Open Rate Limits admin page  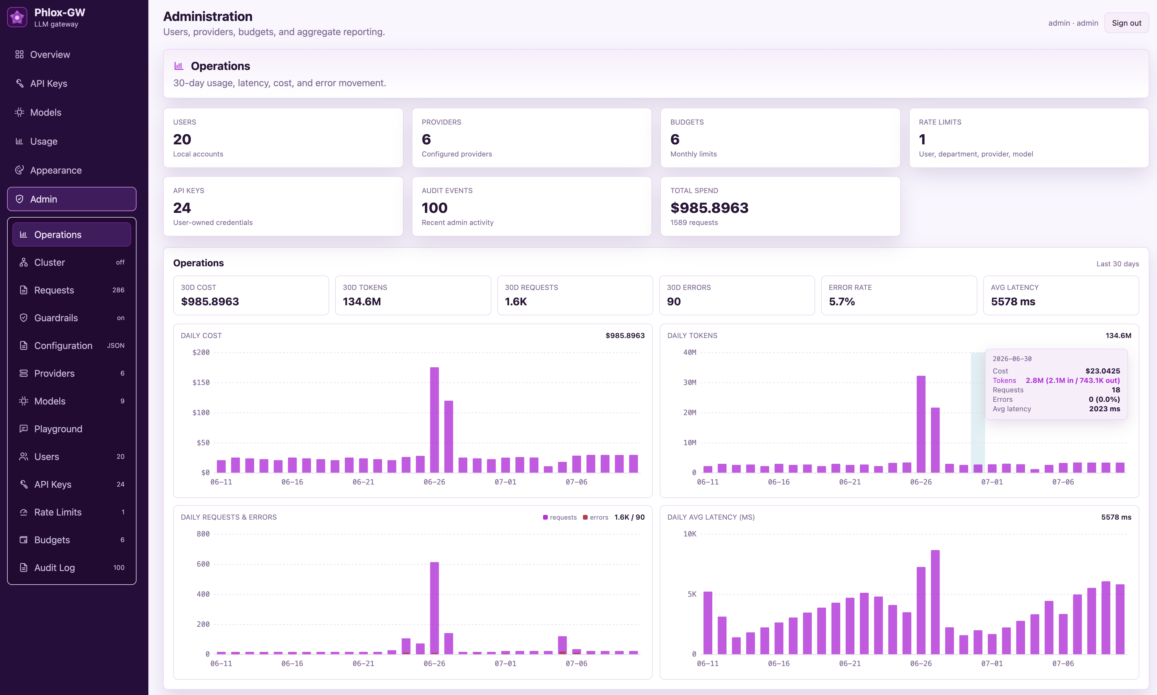pos(72,512)
